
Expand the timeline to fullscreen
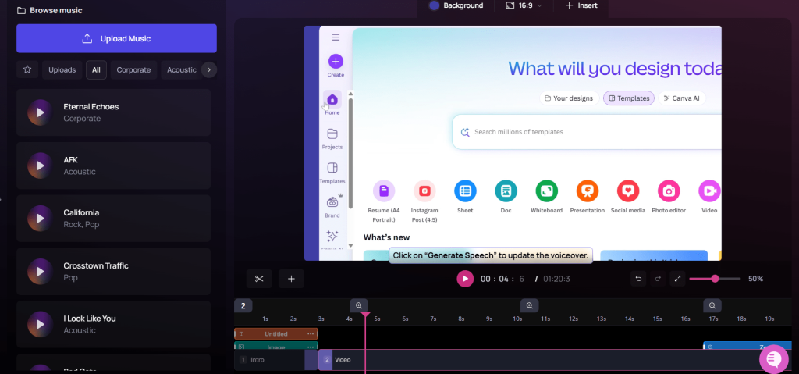point(677,279)
